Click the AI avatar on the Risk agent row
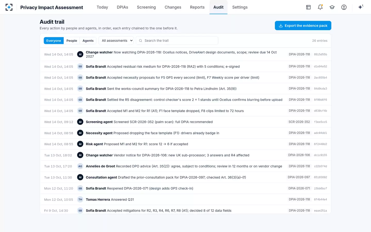Screen dimensions: 371x232 click(80, 144)
